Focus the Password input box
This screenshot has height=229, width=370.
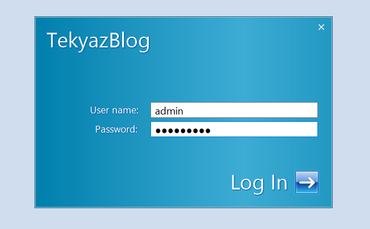234,129
